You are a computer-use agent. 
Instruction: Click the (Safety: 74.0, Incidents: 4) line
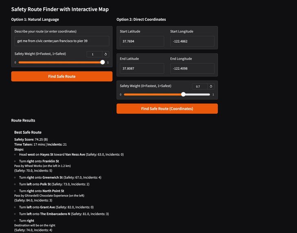click(x=33, y=230)
